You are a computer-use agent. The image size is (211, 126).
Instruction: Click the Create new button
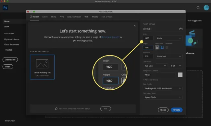[x=10, y=60]
